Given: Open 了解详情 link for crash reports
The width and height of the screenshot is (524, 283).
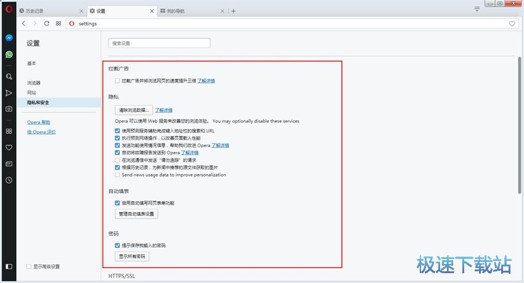Looking at the screenshot, I should (x=190, y=153).
